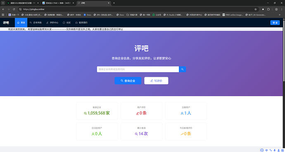Open the browser profile avatar icon
The image size is (285, 152).
[x=276, y=9]
